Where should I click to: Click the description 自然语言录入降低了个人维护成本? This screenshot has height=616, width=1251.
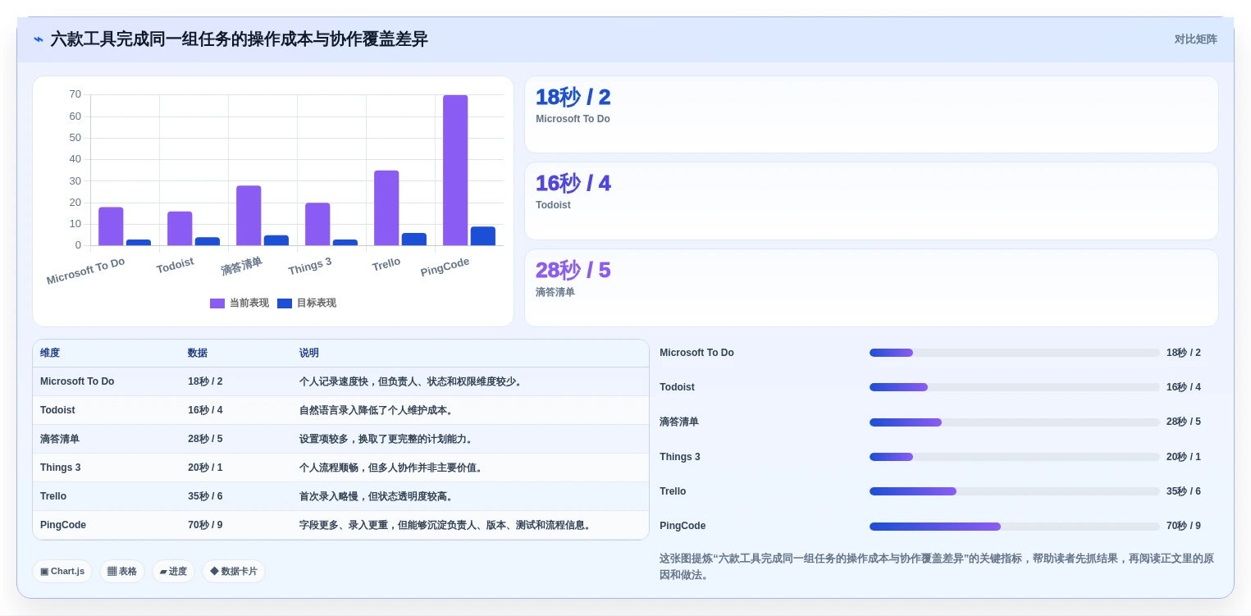click(377, 410)
